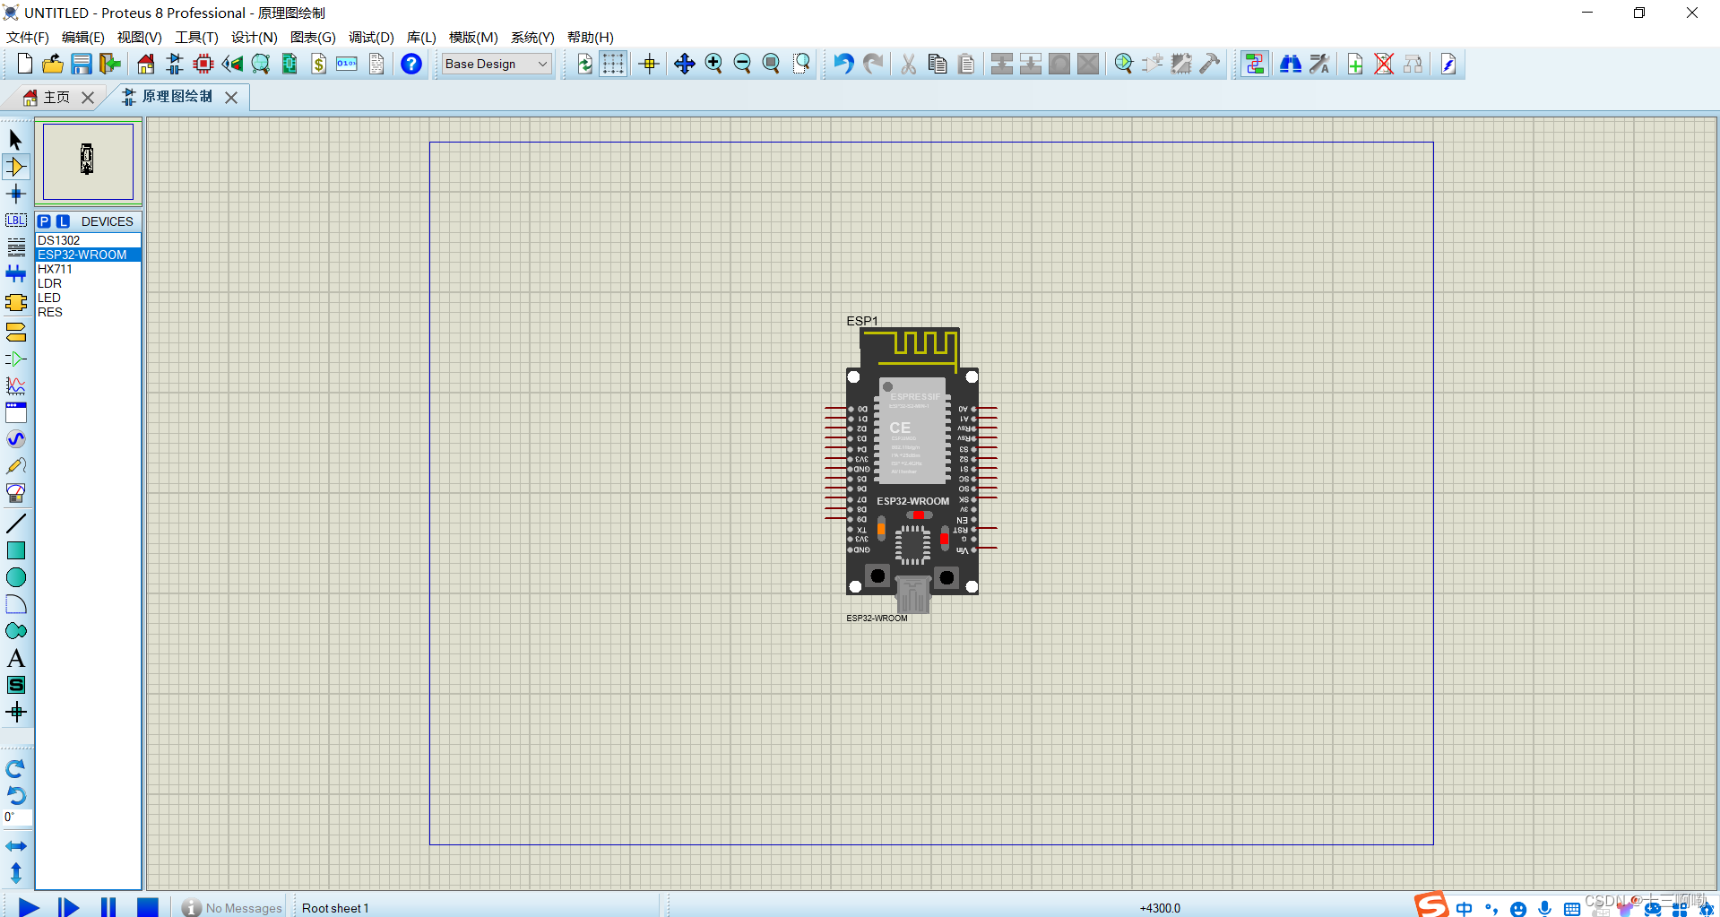Viewport: 1720px width, 917px height.
Task: Pick devices with the P button
Action: tap(45, 221)
